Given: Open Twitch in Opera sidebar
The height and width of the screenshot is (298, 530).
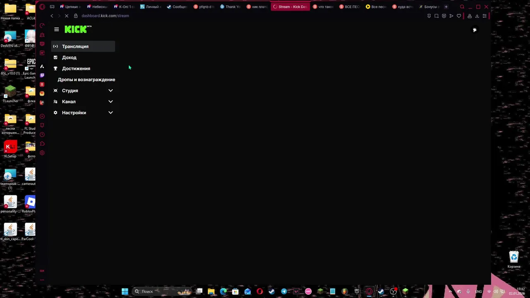Looking at the screenshot, I should pyautogui.click(x=42, y=75).
